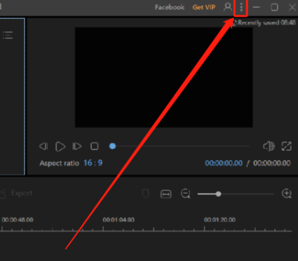Open the Facebook link in title bar

(170, 7)
